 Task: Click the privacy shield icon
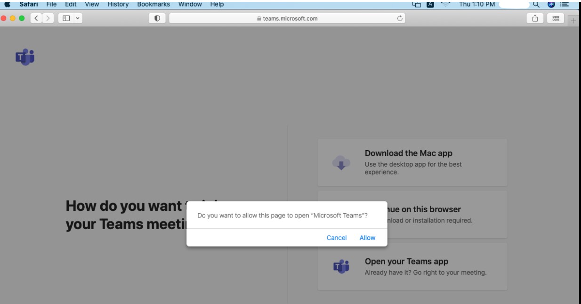pyautogui.click(x=156, y=18)
